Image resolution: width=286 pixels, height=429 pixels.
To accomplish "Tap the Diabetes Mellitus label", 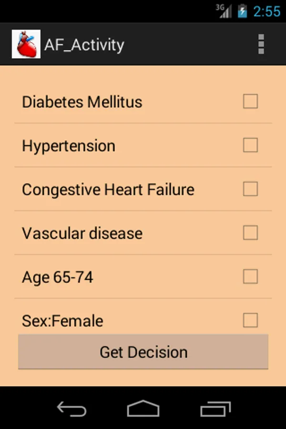I will tap(82, 102).
